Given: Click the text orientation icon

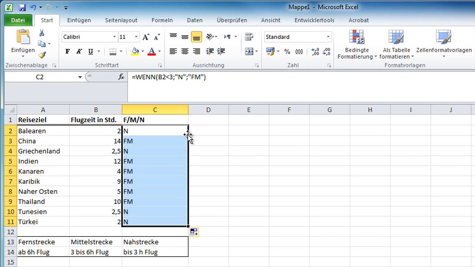Looking at the screenshot, I should point(210,36).
